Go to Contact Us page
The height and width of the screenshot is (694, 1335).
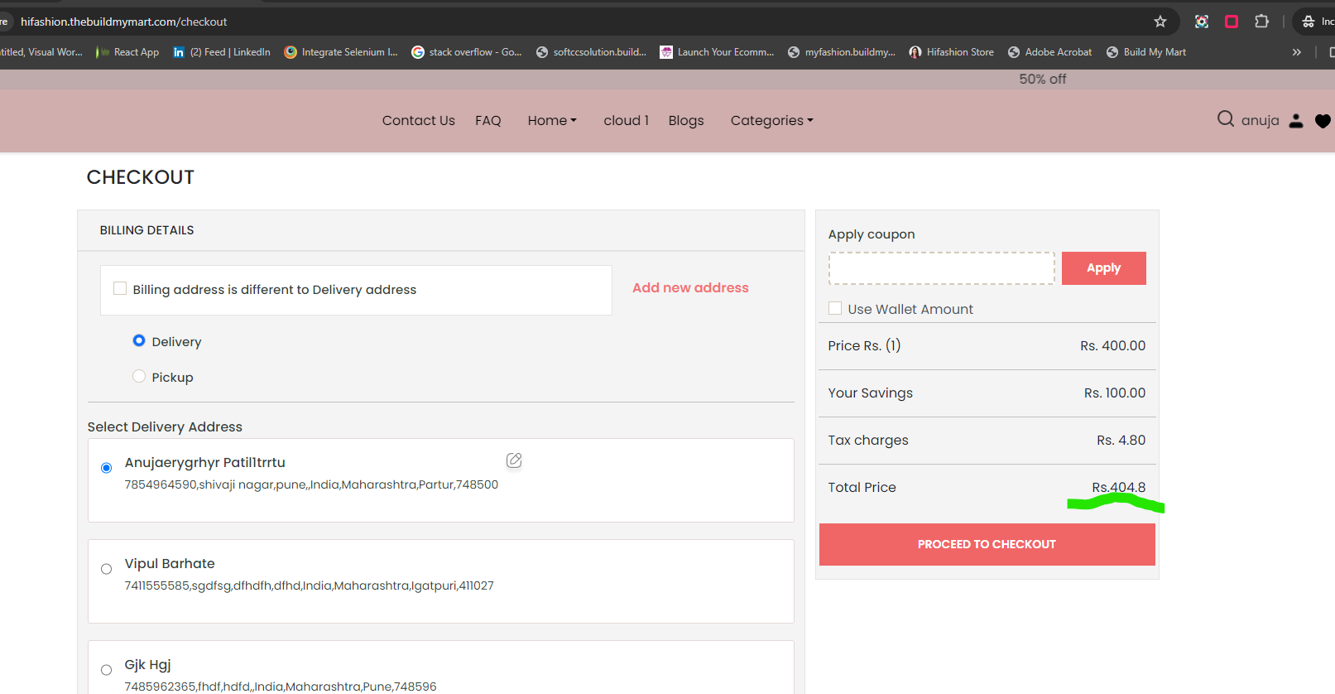coord(419,120)
